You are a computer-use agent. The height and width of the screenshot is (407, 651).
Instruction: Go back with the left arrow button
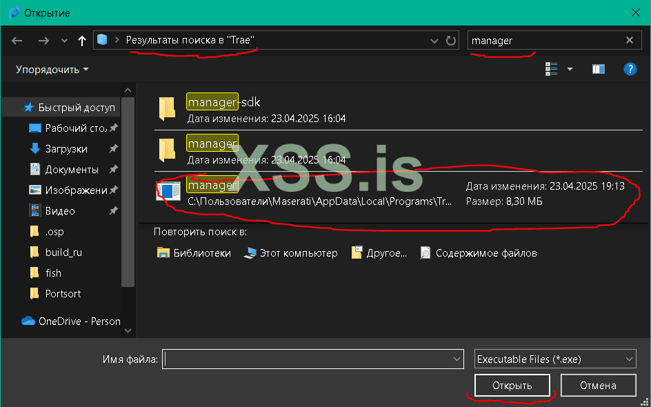click(x=17, y=41)
